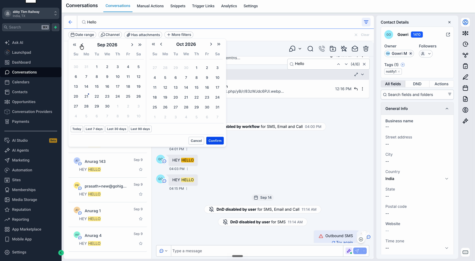
Task: Click the Type a message field
Action: (x=257, y=251)
